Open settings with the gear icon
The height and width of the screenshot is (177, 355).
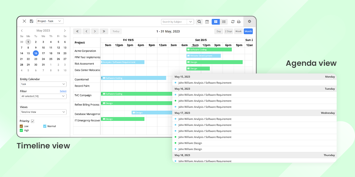click(249, 21)
